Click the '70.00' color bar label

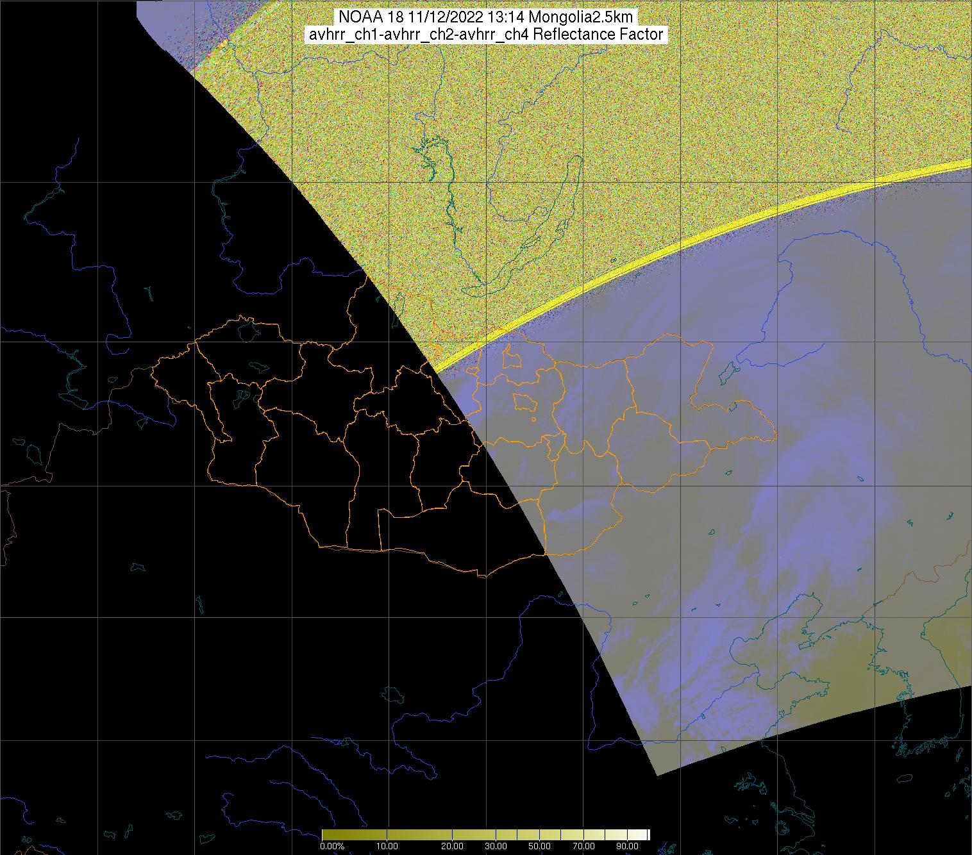pos(583,846)
